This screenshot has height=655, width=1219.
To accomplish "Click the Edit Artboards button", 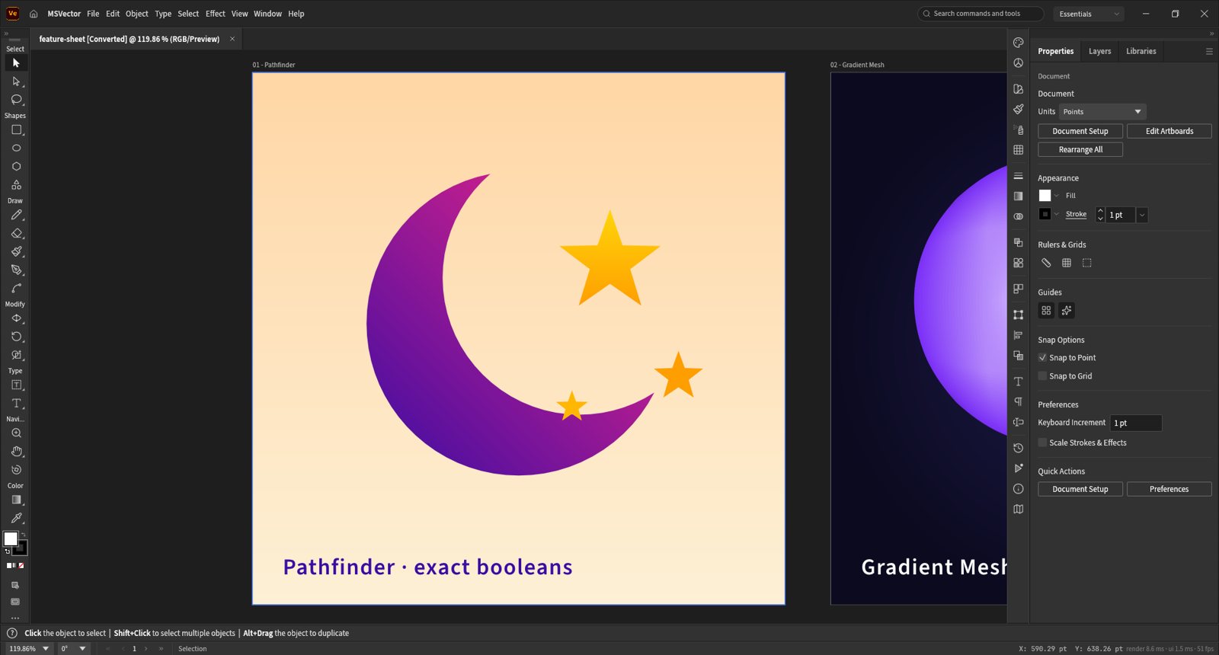I will tap(1169, 131).
